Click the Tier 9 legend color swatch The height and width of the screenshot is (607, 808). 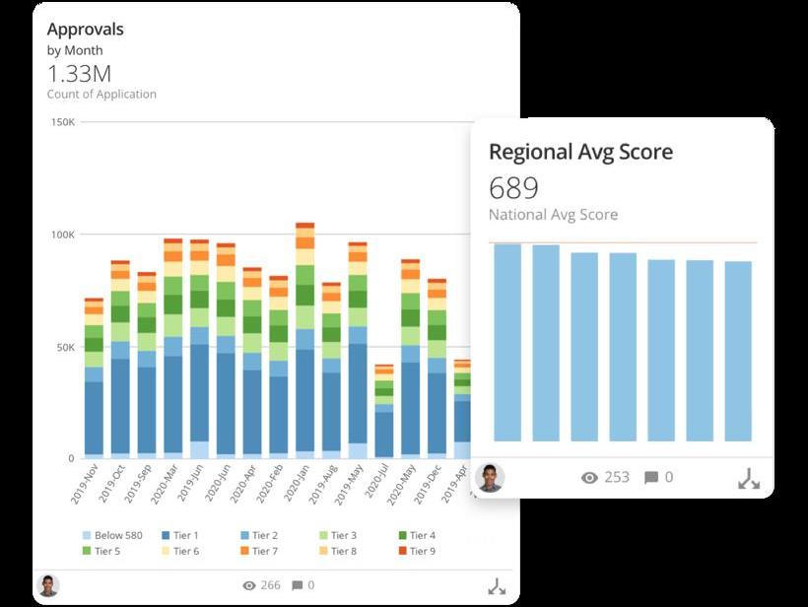(402, 551)
